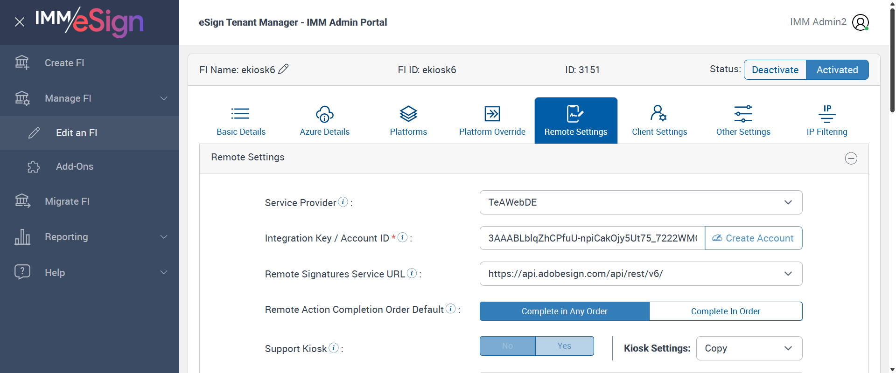
Task: Open the Service Provider dropdown
Action: coord(641,202)
